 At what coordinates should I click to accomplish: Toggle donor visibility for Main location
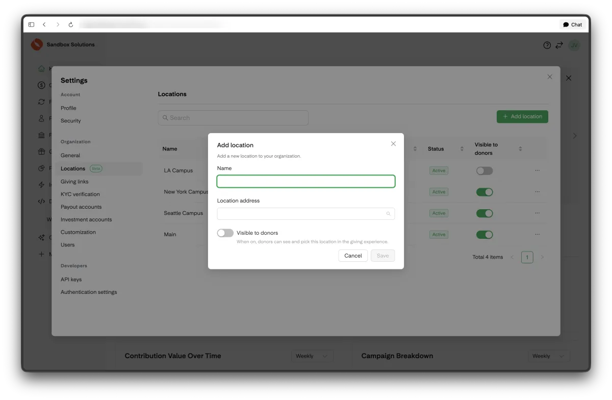click(484, 235)
